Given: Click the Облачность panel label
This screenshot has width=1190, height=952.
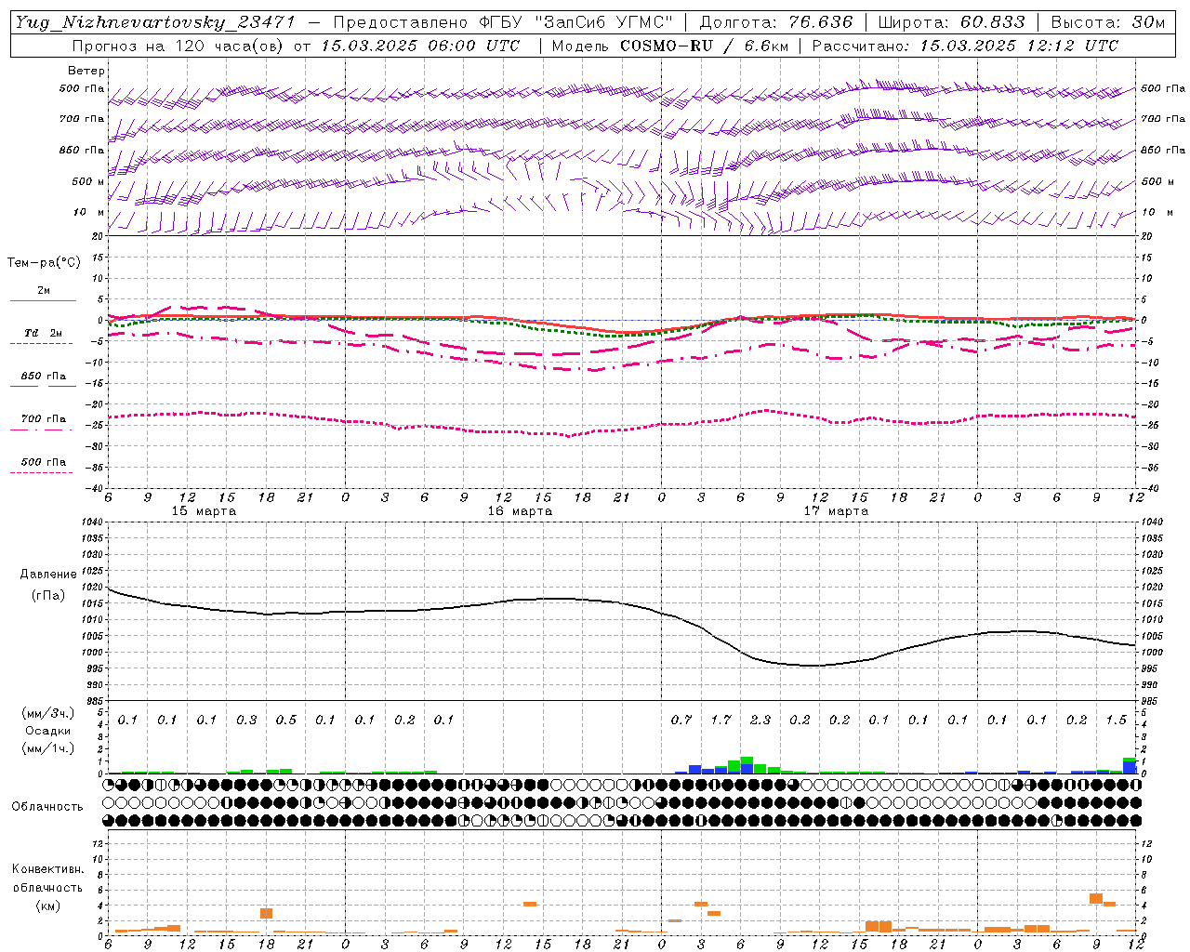Looking at the screenshot, I should pos(47,807).
